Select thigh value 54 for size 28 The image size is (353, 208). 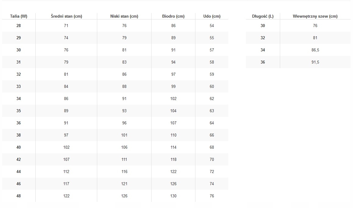click(x=212, y=26)
